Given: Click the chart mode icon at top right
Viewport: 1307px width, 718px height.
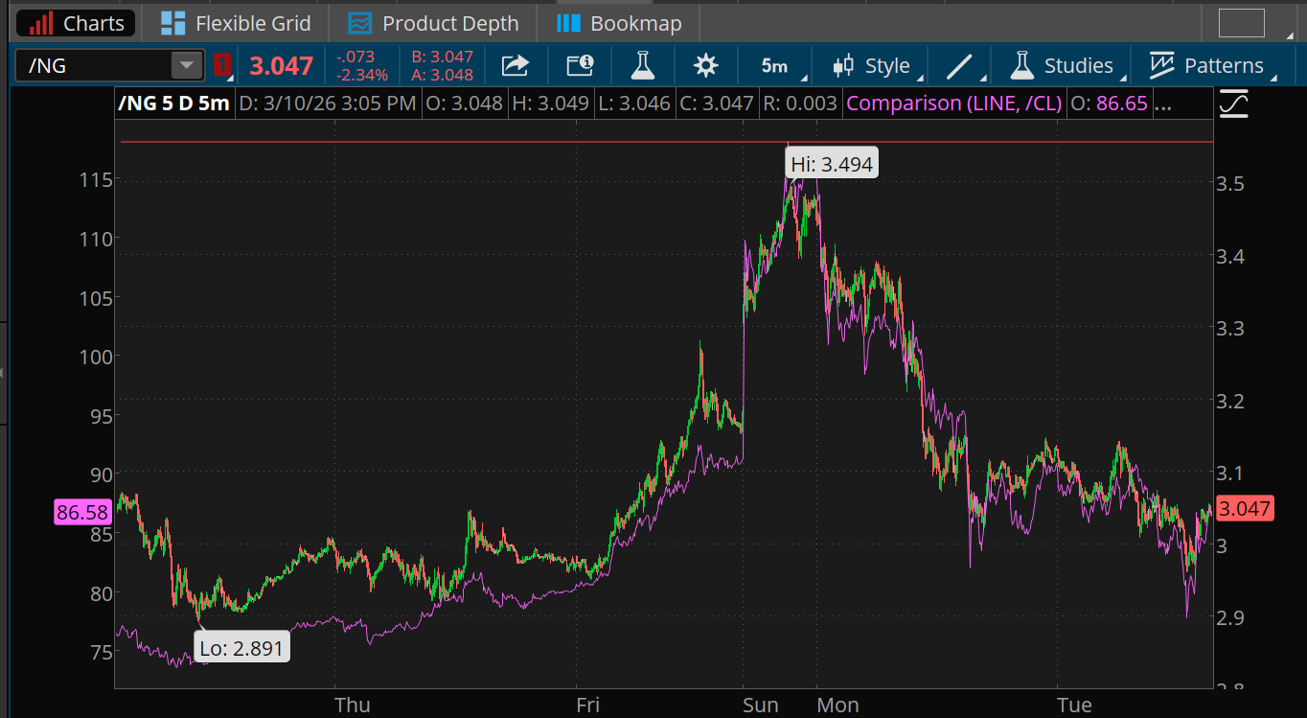Looking at the screenshot, I should pos(1234,103).
